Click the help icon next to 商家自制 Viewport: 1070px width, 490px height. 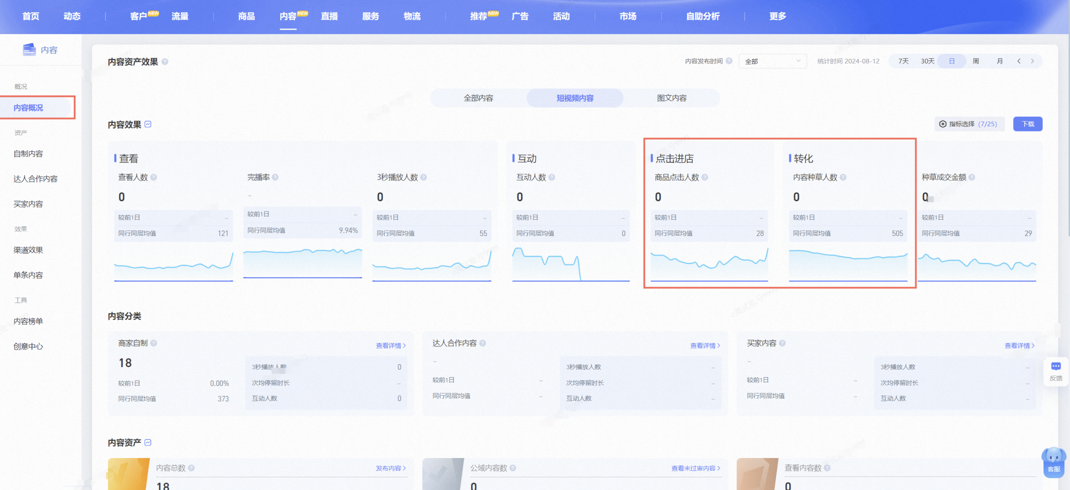click(x=154, y=343)
